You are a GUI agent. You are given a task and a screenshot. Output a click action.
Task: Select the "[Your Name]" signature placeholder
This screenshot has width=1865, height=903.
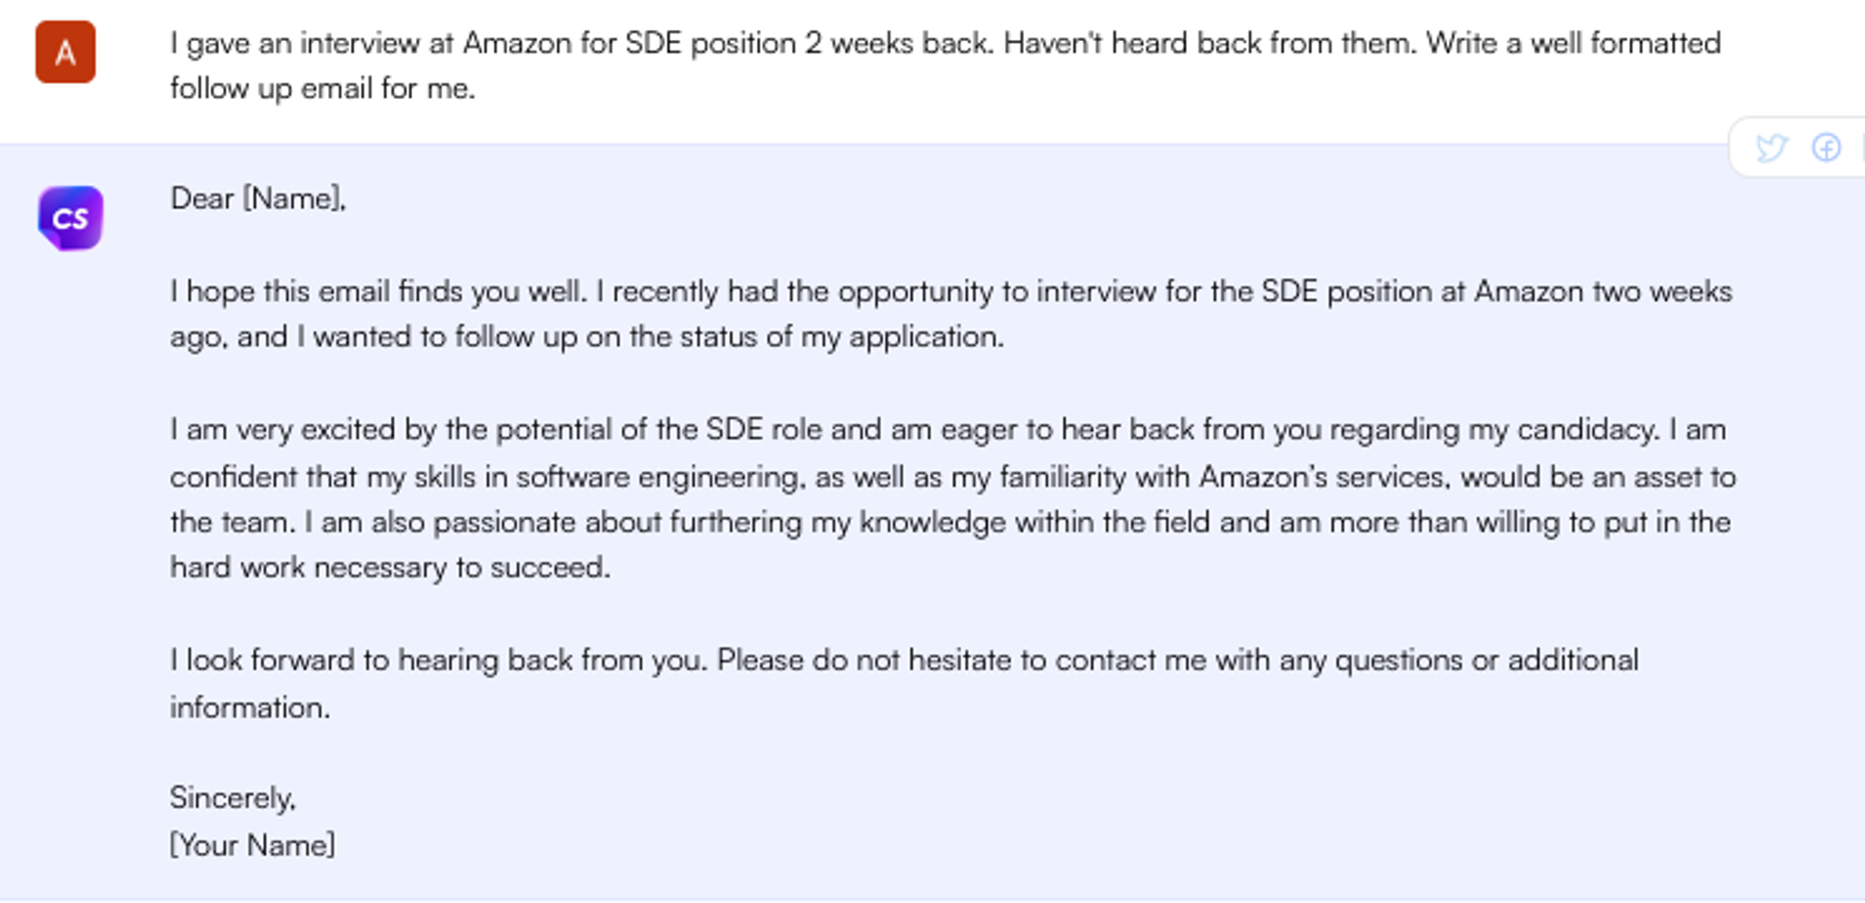252,844
